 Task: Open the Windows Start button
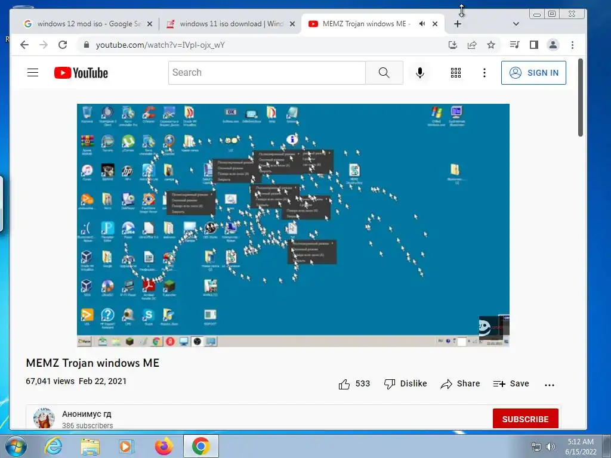pyautogui.click(x=16, y=446)
